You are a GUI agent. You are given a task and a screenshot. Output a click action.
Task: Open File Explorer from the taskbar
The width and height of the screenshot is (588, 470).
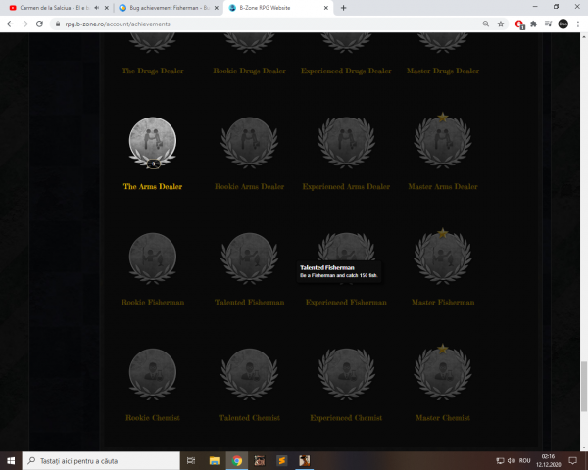(x=214, y=460)
